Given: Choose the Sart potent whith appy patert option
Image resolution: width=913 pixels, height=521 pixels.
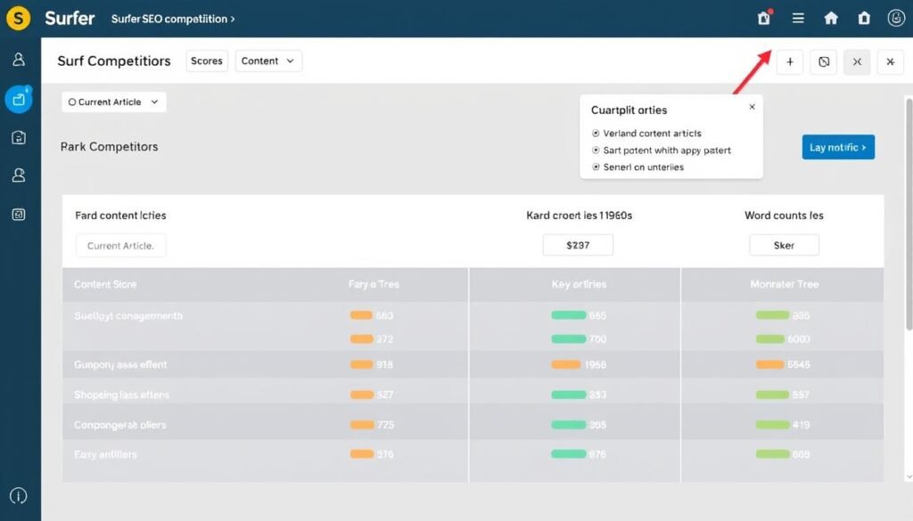Looking at the screenshot, I should point(596,150).
